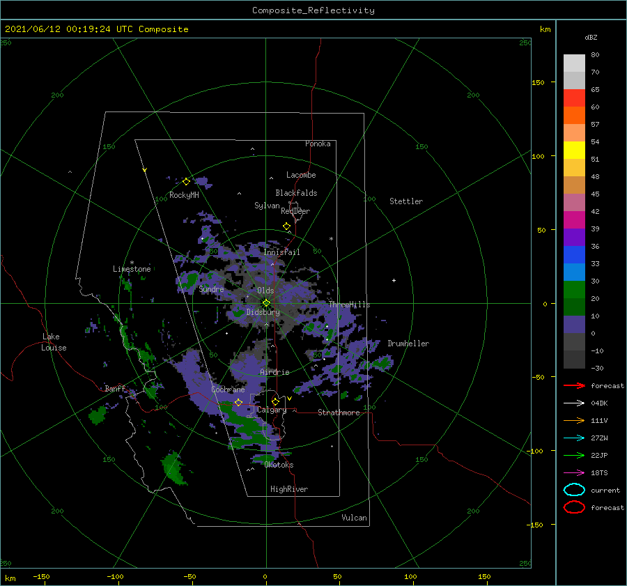The width and height of the screenshot is (627, 586).
Task: Click the Stettler city label
Action: 406,201
